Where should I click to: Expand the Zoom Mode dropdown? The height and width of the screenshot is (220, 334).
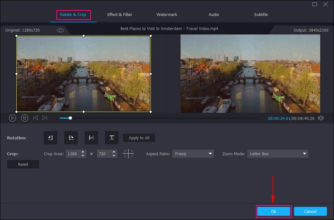(278, 154)
